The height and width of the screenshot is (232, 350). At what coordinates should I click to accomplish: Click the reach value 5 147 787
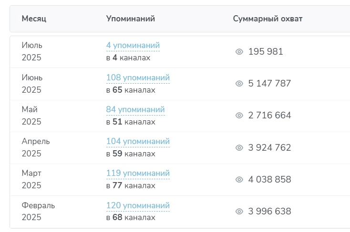pos(269,84)
